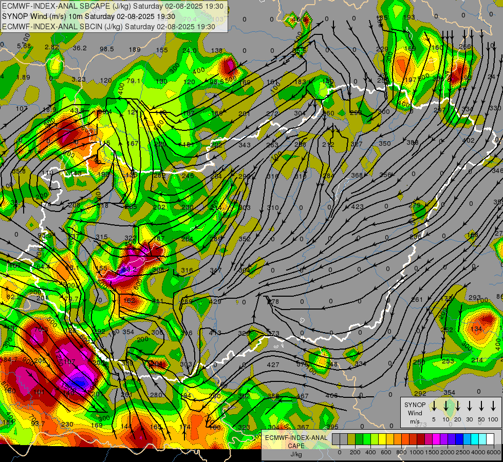Pick the olive CAPE legend swatch
The height and width of the screenshot is (462, 503).
pos(351,439)
